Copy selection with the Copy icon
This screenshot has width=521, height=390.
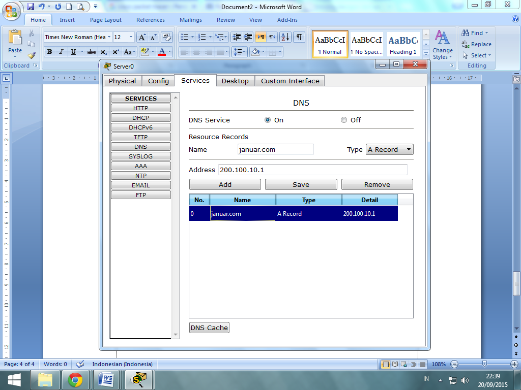(x=31, y=44)
